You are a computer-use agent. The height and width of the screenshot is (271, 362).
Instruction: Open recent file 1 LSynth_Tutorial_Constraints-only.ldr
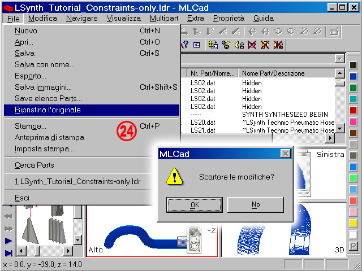79,182
